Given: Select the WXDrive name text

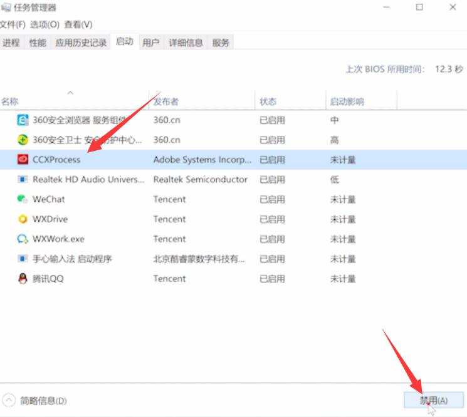Looking at the screenshot, I should pyautogui.click(x=50, y=219).
